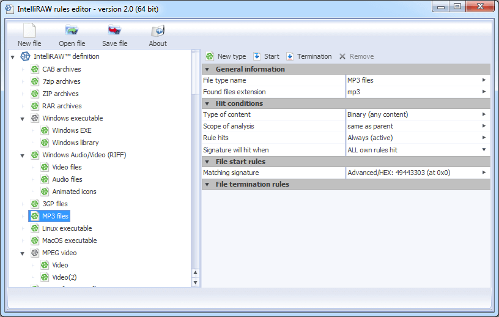
Task: Select the Linux executable tree item
Action: (x=67, y=228)
